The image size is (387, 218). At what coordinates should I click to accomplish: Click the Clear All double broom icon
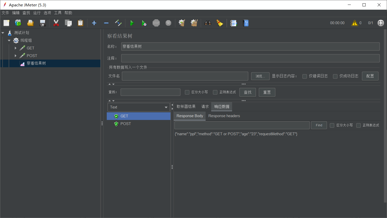(194, 23)
